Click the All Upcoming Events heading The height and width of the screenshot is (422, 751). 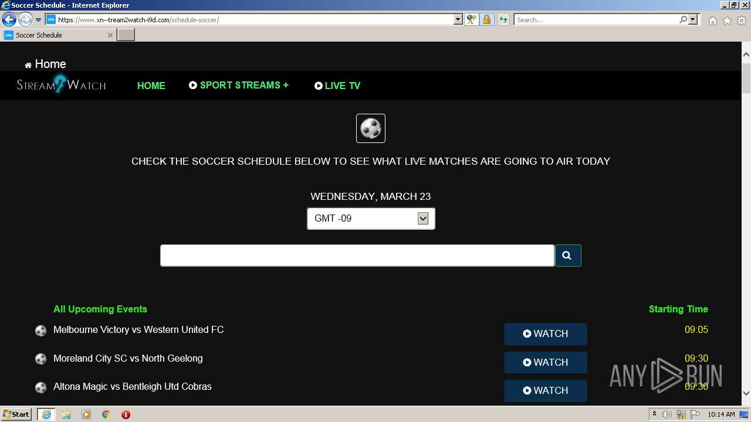100,309
